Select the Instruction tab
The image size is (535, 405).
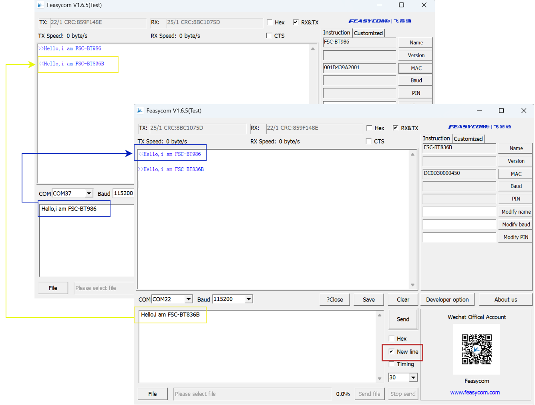point(436,138)
